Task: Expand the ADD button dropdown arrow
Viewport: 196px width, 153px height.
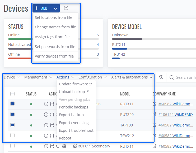Action: pos(55,8)
